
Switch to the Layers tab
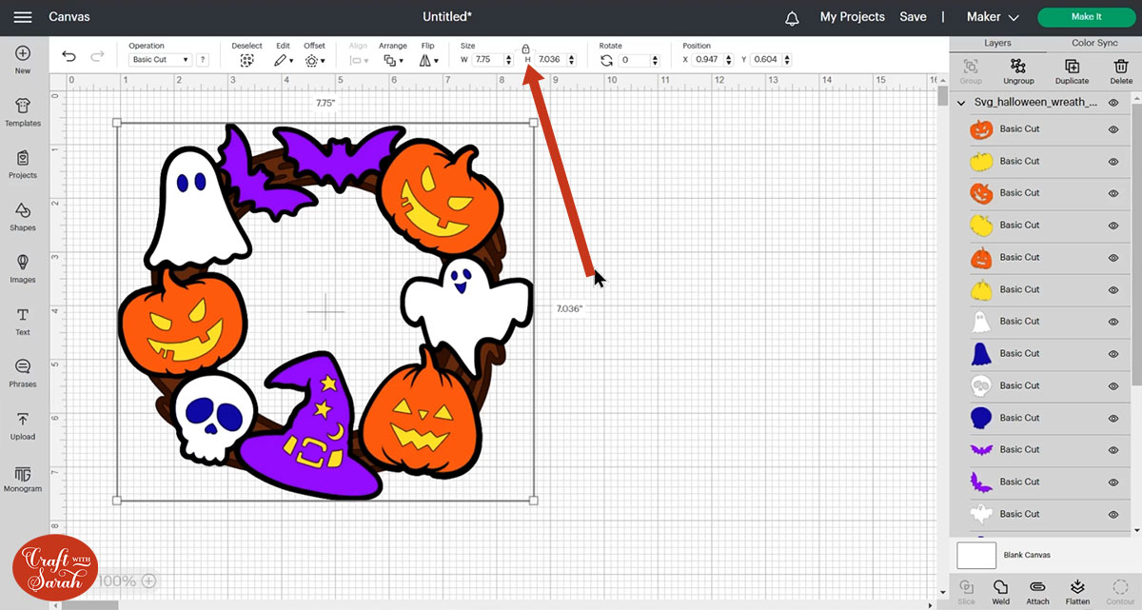pyautogui.click(x=997, y=44)
